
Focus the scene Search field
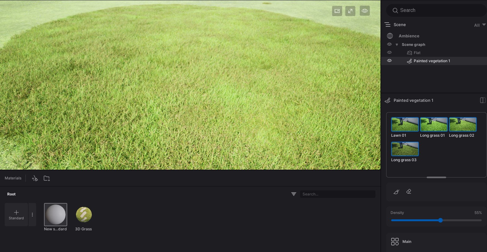[x=436, y=10]
